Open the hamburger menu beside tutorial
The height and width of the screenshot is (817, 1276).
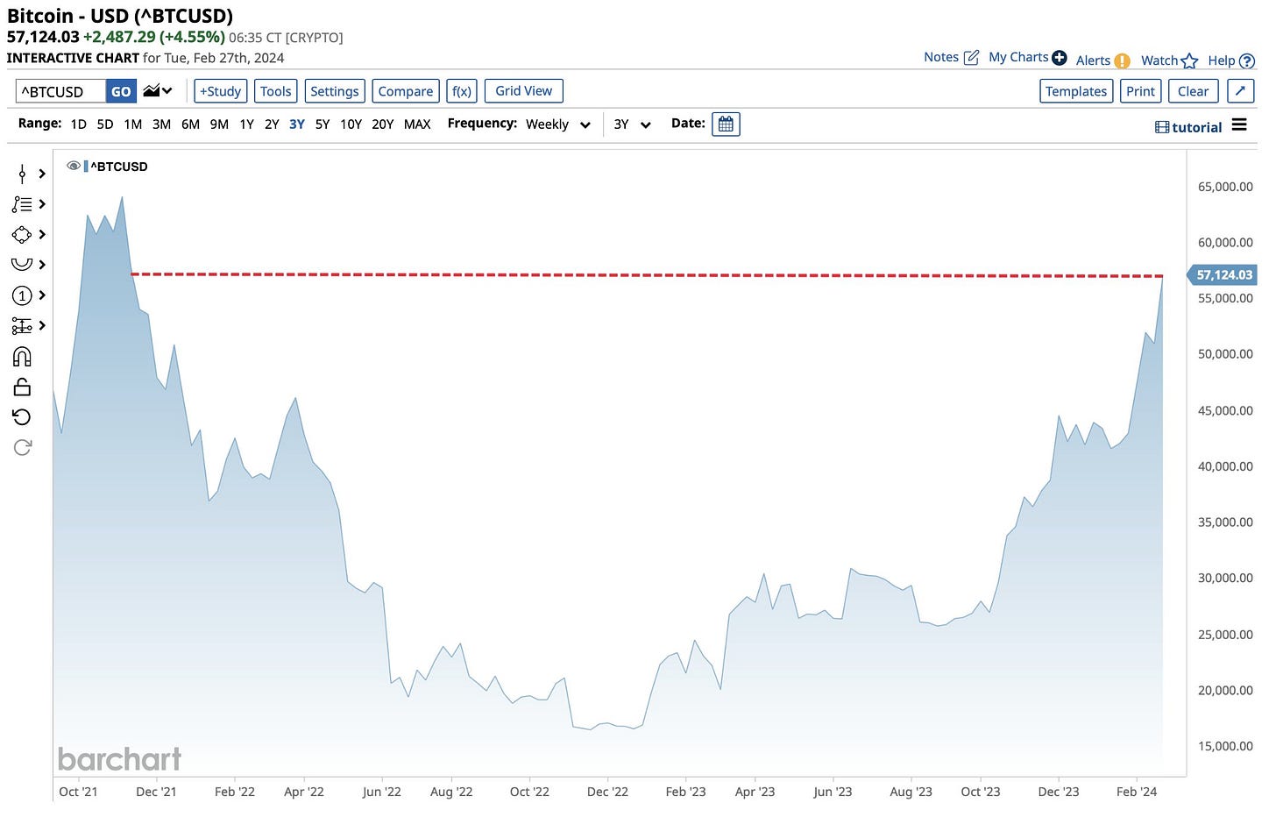[x=1239, y=125]
